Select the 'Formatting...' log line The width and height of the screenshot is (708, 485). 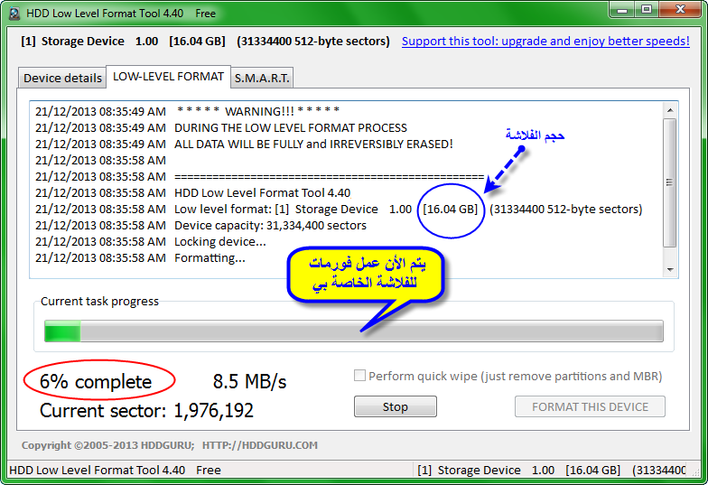tap(141, 257)
